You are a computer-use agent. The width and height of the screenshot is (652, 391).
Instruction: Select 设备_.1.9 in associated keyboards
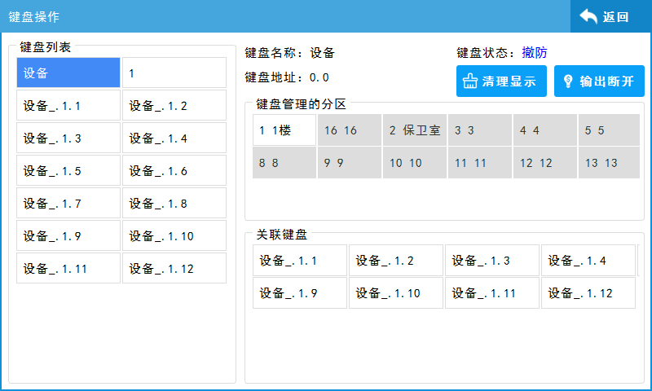pyautogui.click(x=299, y=293)
